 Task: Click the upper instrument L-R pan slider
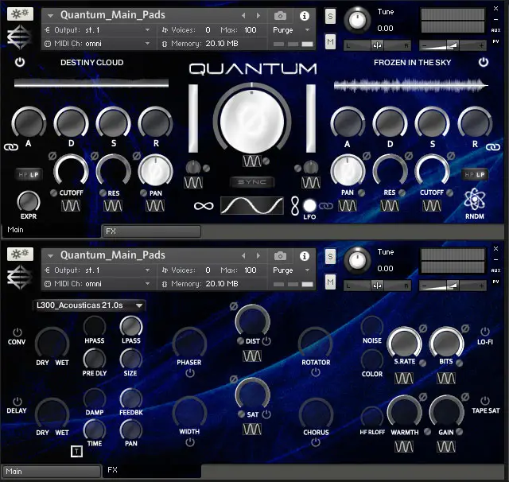pos(377,45)
